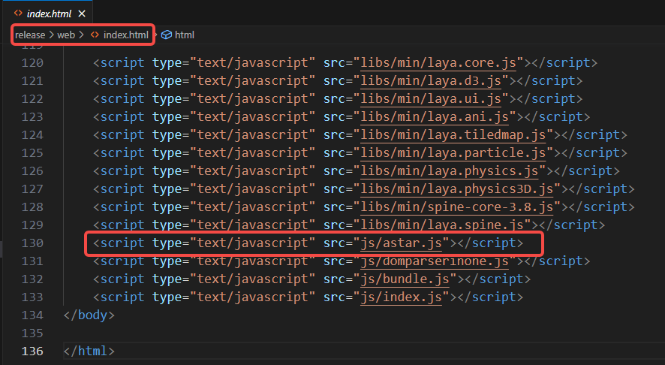This screenshot has width=665, height=365.
Task: Expand the 'web' breadcrumb folder
Action: pyautogui.click(x=66, y=35)
